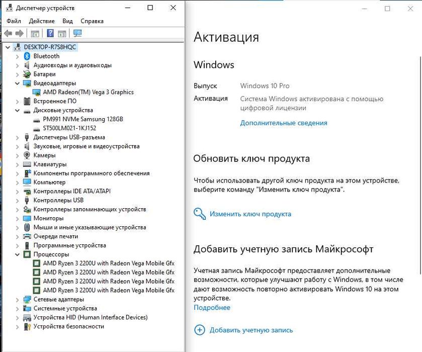Viewport: 422px width, 352px height.
Task: Click the Процессоры chip icon
Action: pyautogui.click(x=27, y=254)
